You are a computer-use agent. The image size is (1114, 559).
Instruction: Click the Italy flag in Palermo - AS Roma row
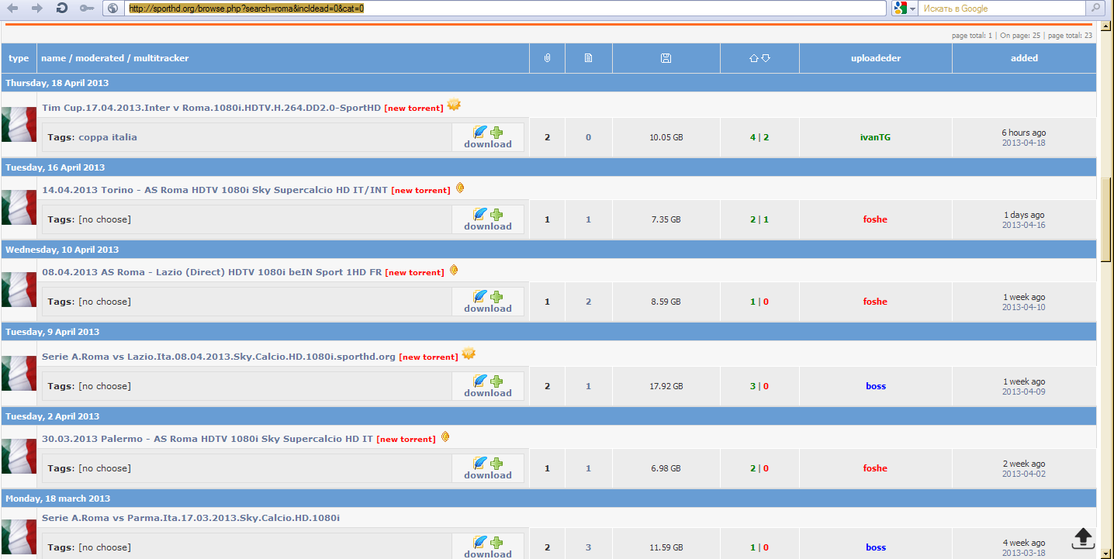[19, 457]
